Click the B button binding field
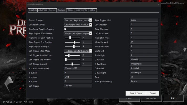This screenshot has height=105, width=187. tap(78, 73)
